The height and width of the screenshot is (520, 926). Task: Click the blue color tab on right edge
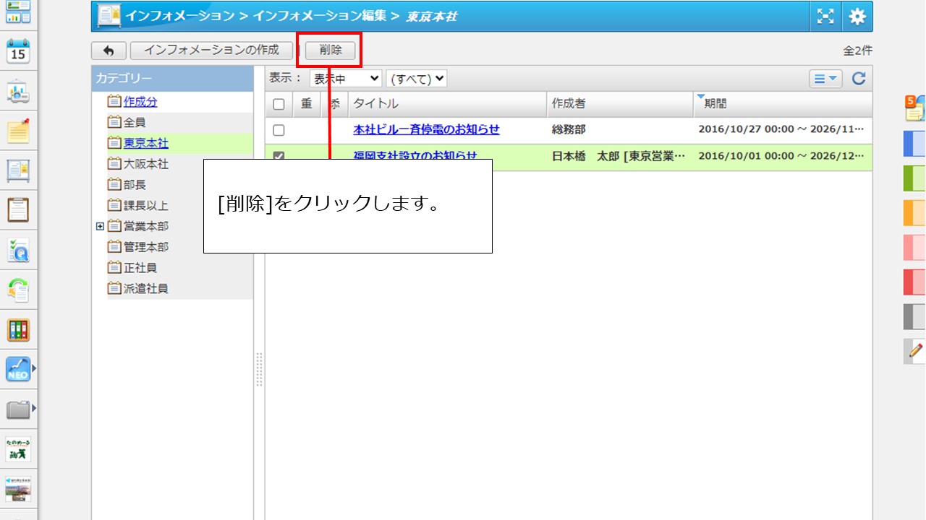point(914,143)
